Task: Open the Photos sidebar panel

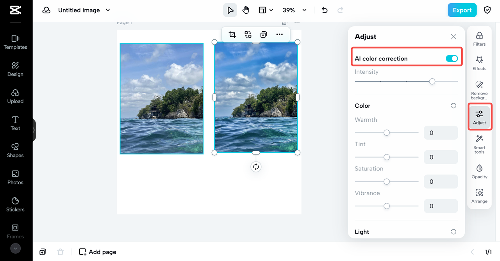Action: pos(15,177)
